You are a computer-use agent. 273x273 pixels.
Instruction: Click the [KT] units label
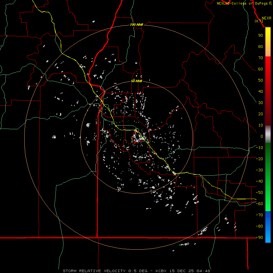[x=259, y=21]
